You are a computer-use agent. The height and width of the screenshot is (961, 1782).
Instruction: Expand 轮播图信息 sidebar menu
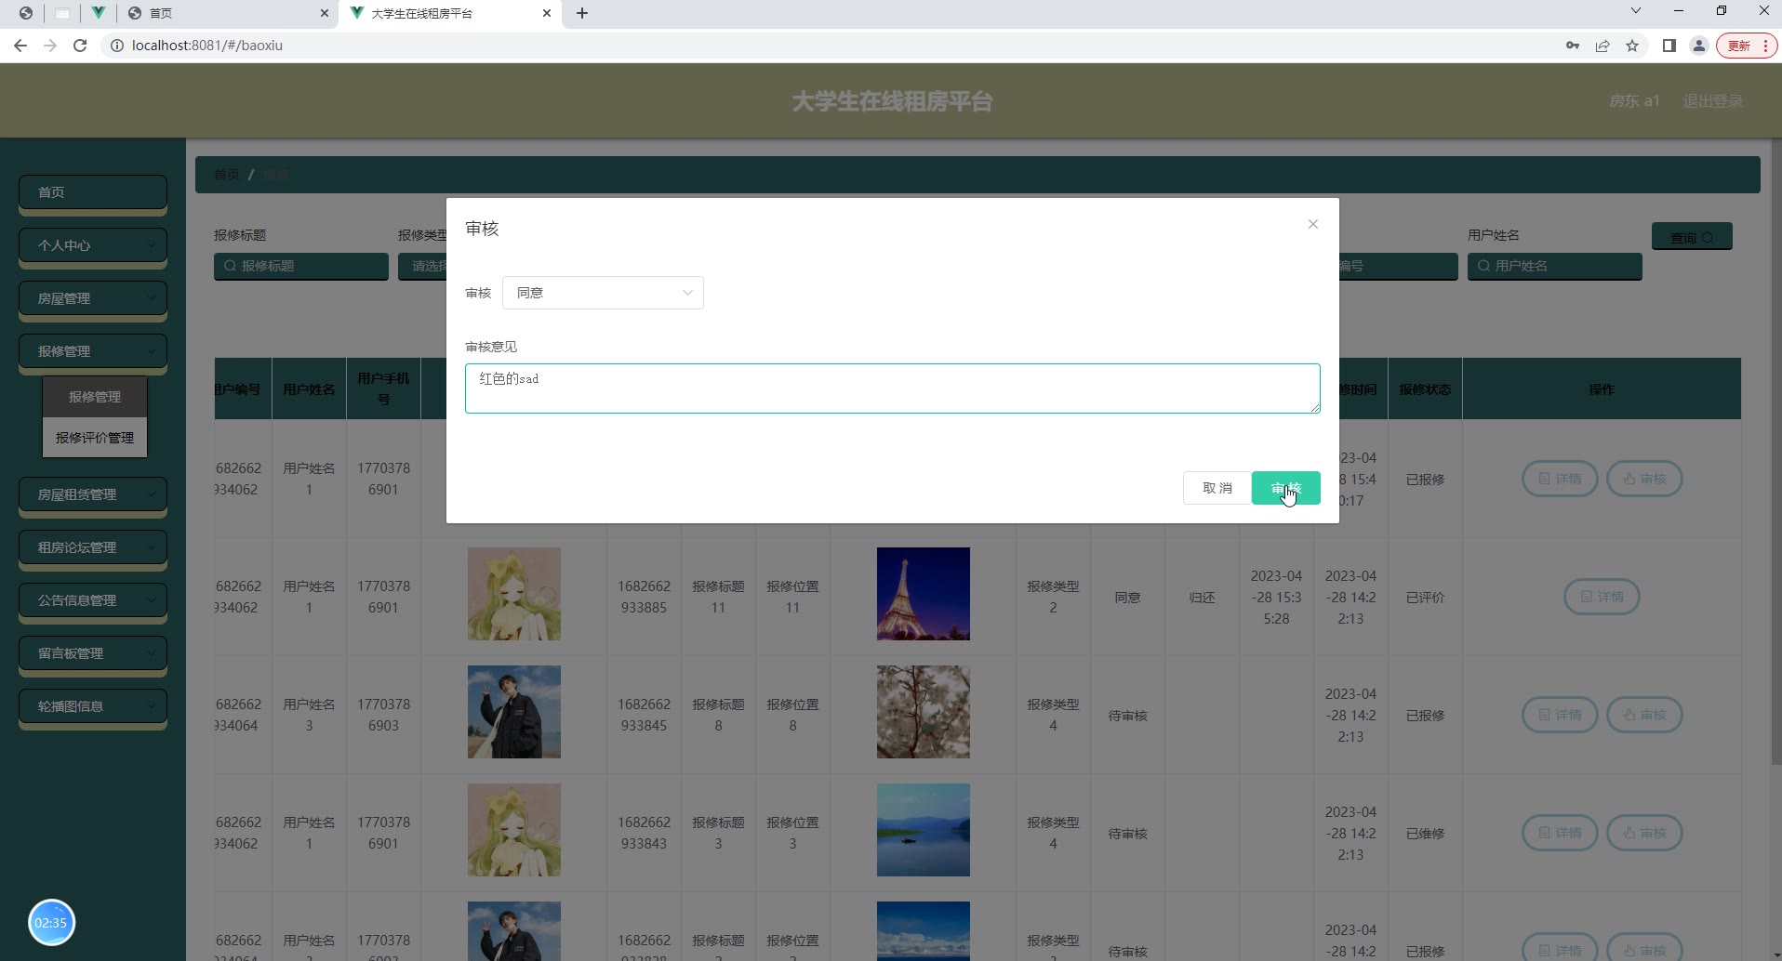pyautogui.click(x=93, y=706)
